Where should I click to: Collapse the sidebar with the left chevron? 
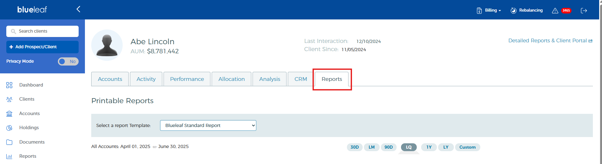(x=78, y=9)
